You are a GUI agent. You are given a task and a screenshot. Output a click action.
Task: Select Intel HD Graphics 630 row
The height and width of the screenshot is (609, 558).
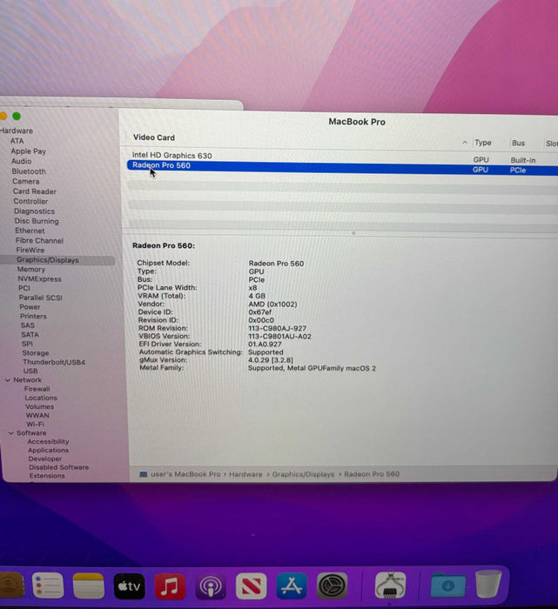342,156
